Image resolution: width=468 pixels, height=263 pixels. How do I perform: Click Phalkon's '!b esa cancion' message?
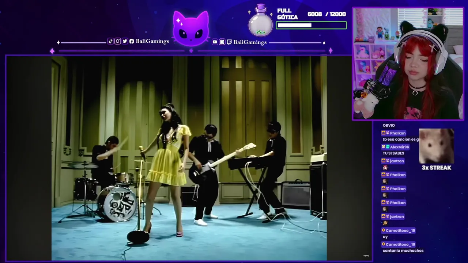pyautogui.click(x=400, y=140)
